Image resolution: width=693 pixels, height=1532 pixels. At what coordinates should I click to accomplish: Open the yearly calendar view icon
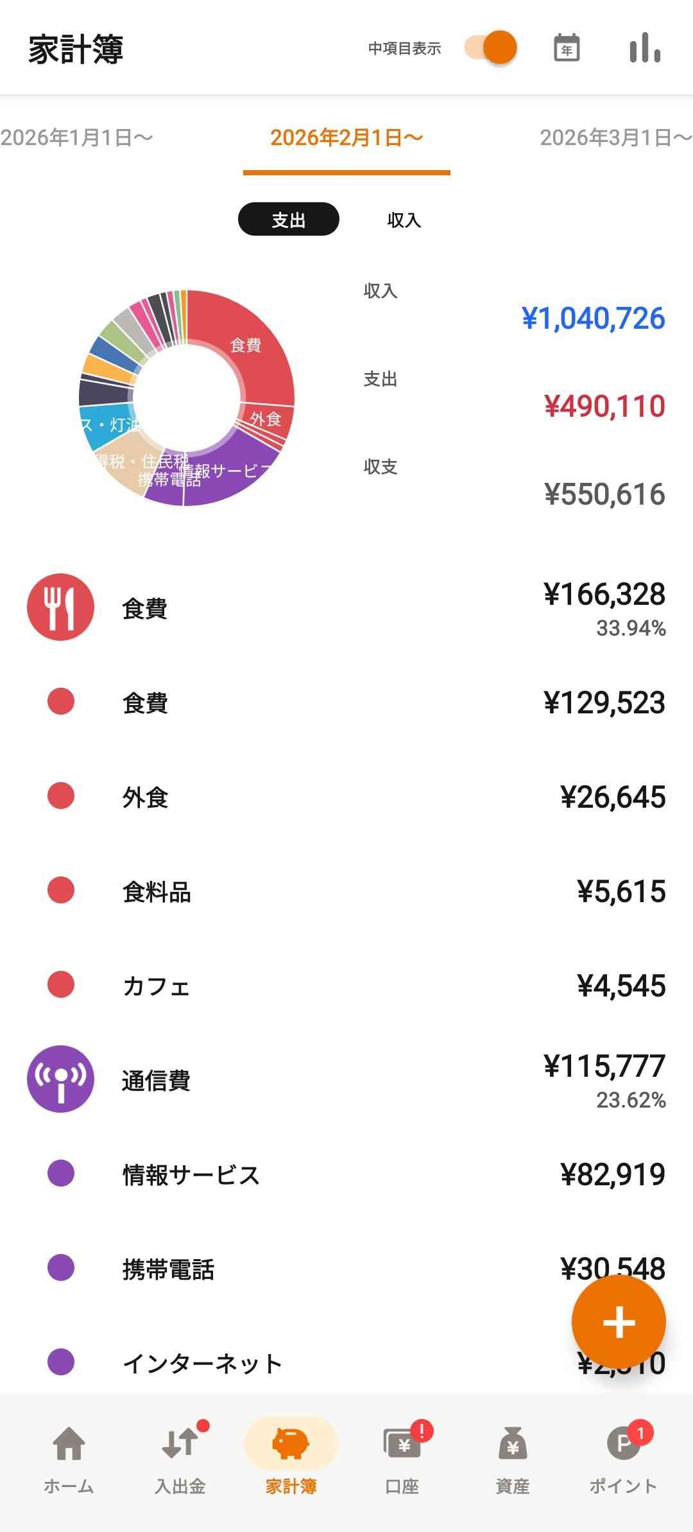[566, 48]
